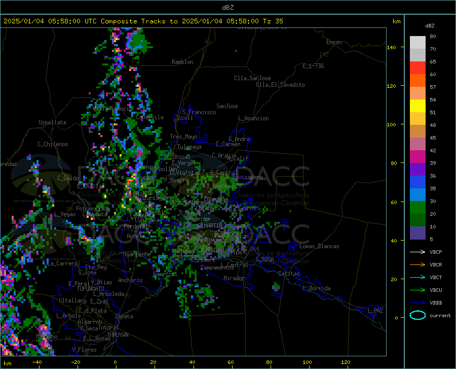The height and width of the screenshot is (369, 456).
Task: Select the violet 5-10 dBZ swatch
Action: pos(417,233)
